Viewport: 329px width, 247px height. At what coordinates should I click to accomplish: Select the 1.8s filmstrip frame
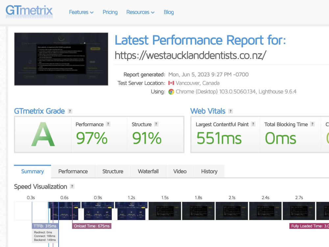(198, 211)
